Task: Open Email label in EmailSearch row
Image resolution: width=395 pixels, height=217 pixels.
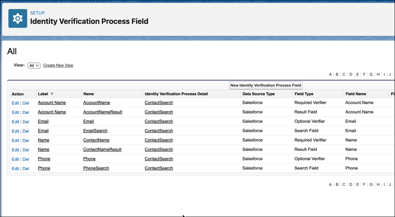Action: click(43, 131)
